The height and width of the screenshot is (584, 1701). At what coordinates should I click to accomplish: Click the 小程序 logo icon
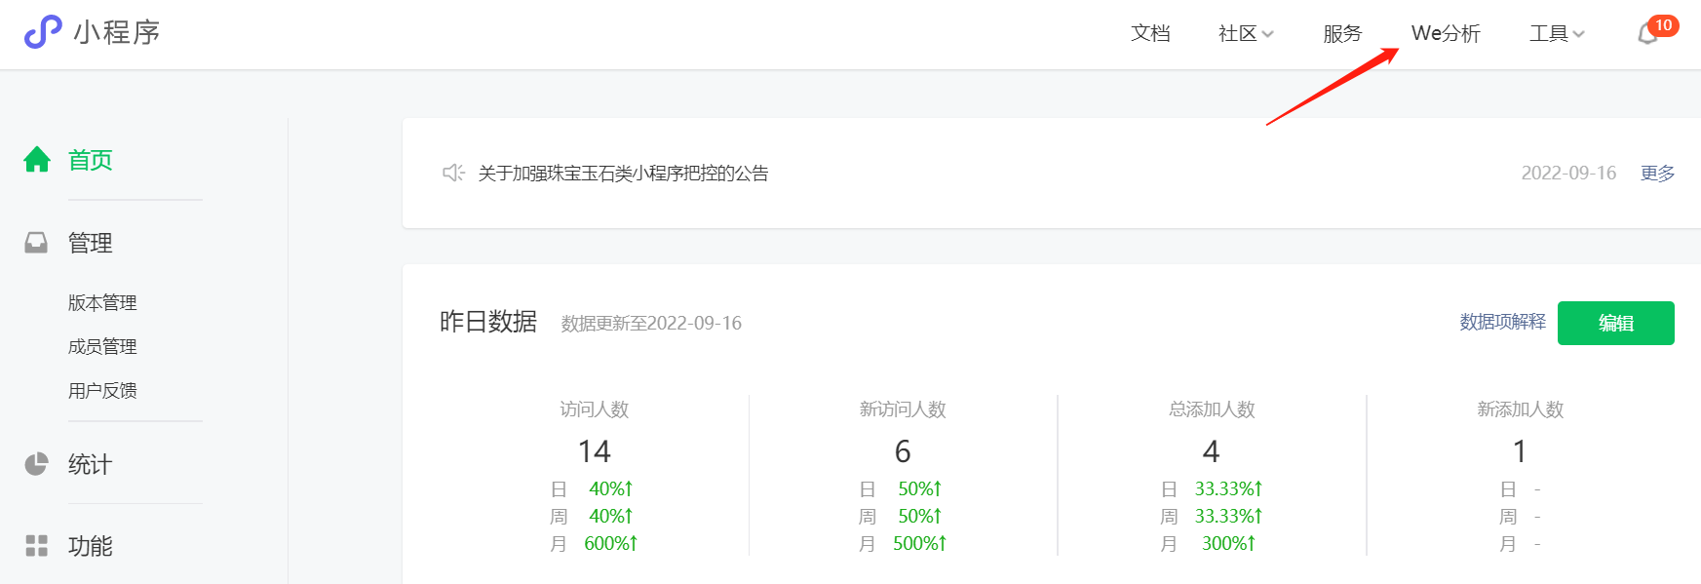click(x=43, y=32)
